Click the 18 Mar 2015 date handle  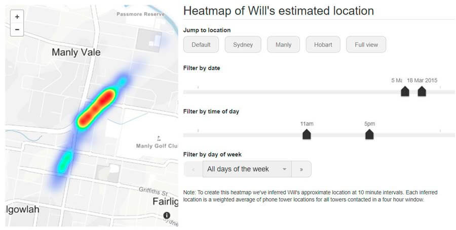[422, 91]
